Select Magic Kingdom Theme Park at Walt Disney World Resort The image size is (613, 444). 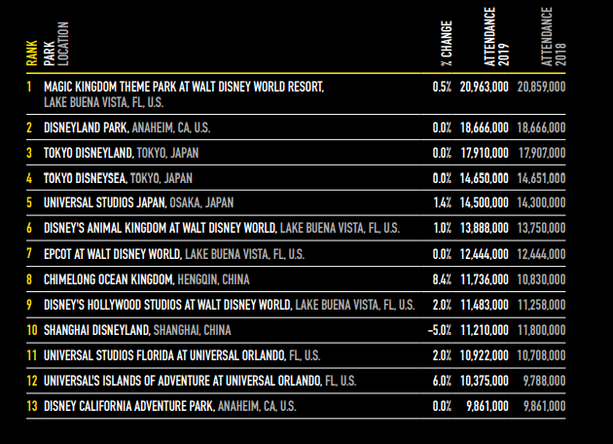(x=184, y=87)
